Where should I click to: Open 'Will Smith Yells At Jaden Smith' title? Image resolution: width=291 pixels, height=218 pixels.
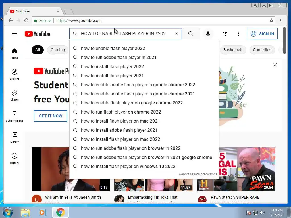coord(73,197)
